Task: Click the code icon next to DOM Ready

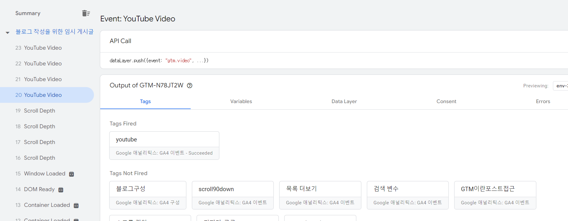Action: 61,190
